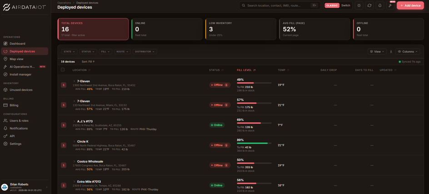Click the Notifications bell in sidebar

coord(5,128)
